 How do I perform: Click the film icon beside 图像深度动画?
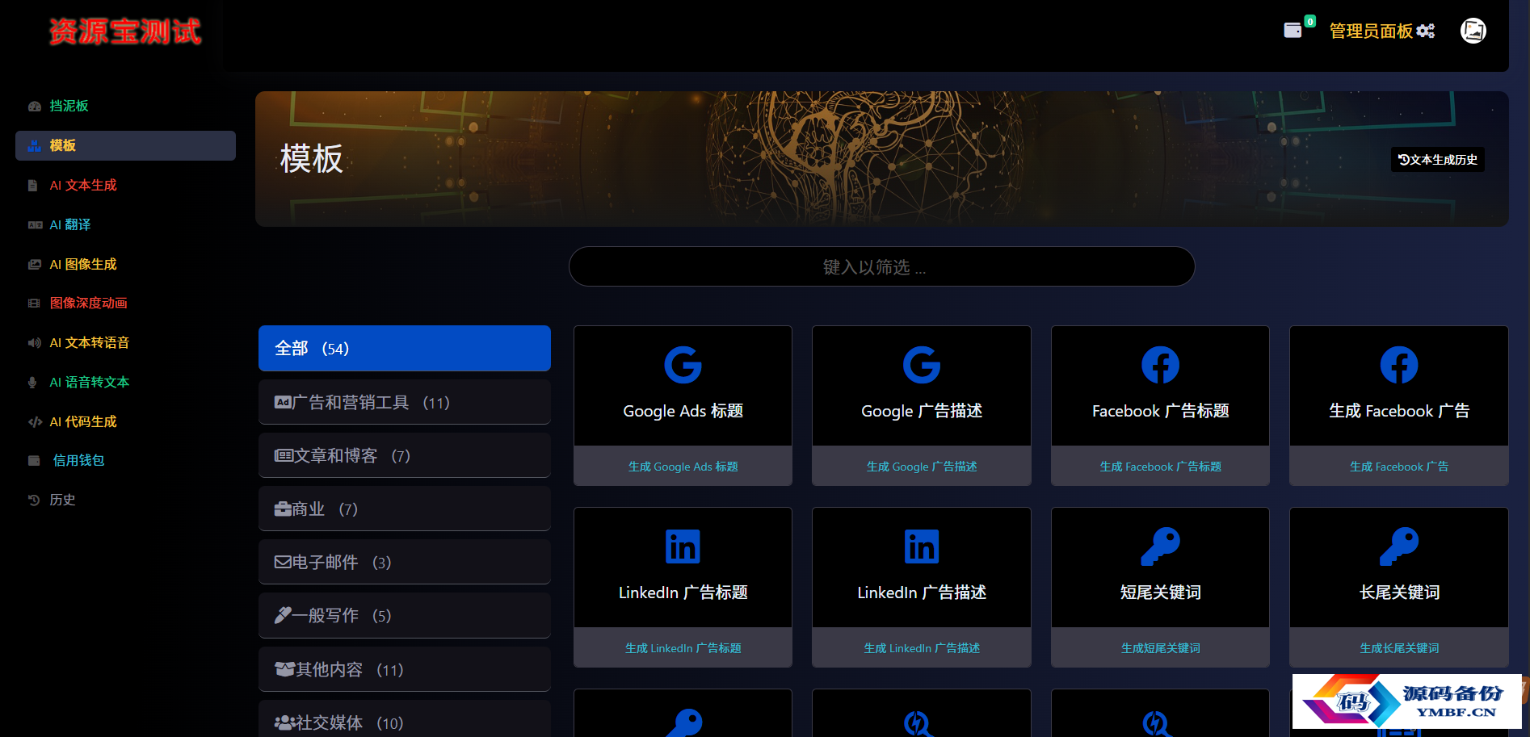pyautogui.click(x=34, y=304)
